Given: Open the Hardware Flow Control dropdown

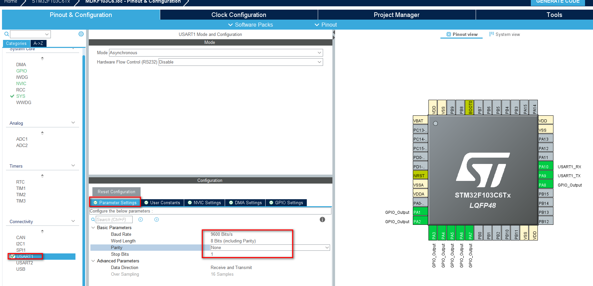Looking at the screenshot, I should (x=241, y=62).
